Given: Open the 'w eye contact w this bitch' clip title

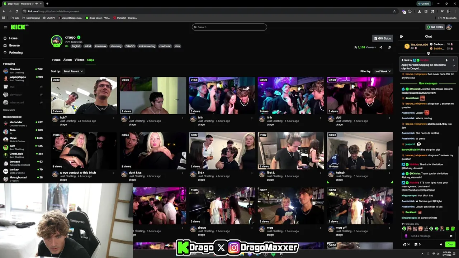Looking at the screenshot, I should pyautogui.click(x=78, y=173).
